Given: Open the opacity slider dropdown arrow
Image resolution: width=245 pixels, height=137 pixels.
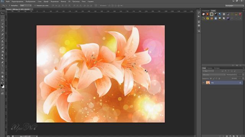Looking at the screenshot, I should pos(243,75).
